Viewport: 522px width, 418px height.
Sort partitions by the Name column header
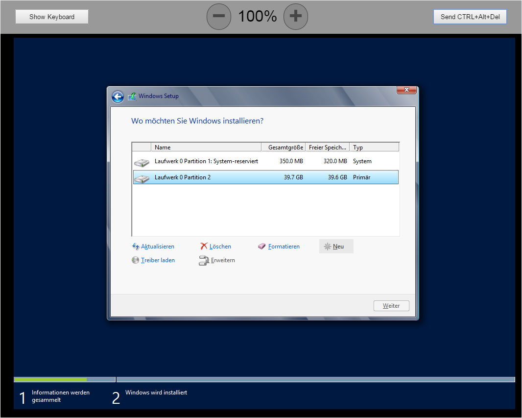[x=207, y=147]
